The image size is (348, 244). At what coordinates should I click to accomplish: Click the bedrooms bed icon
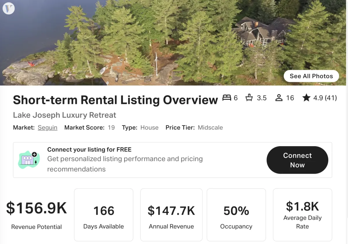coord(226,98)
